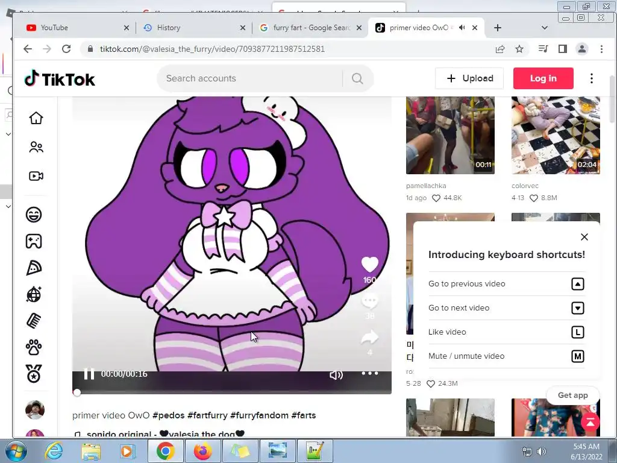Click the Chrome share page icon

pos(500,49)
